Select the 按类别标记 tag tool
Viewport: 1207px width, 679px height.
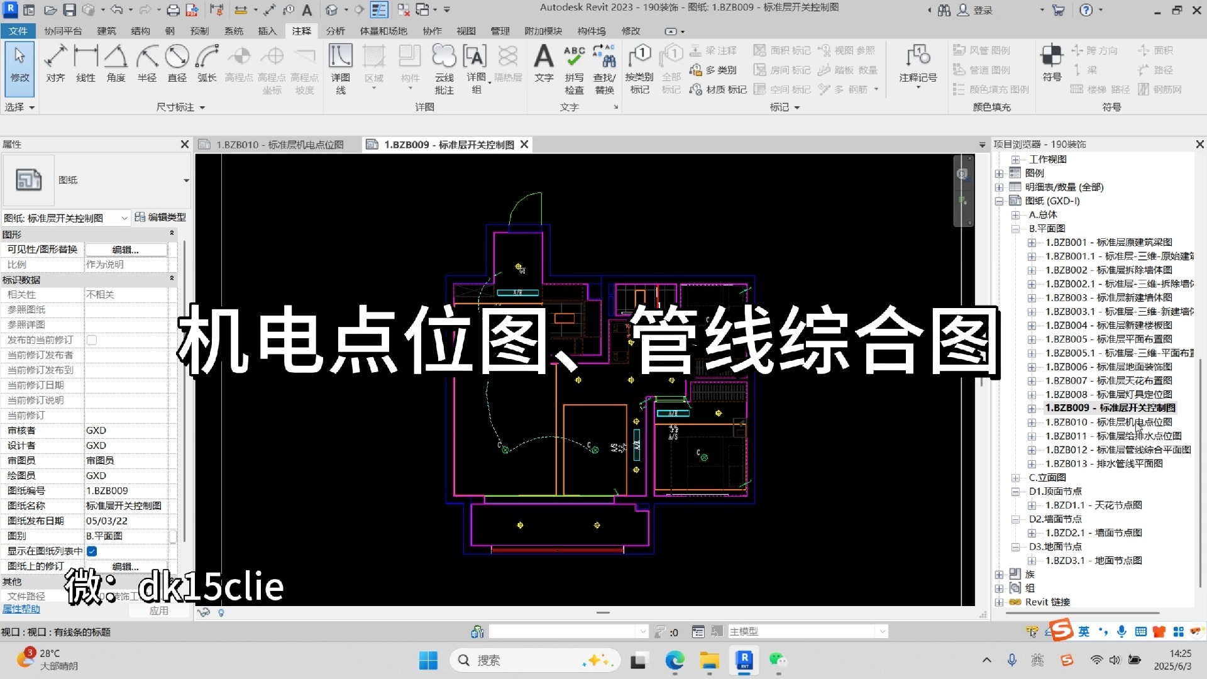[639, 68]
